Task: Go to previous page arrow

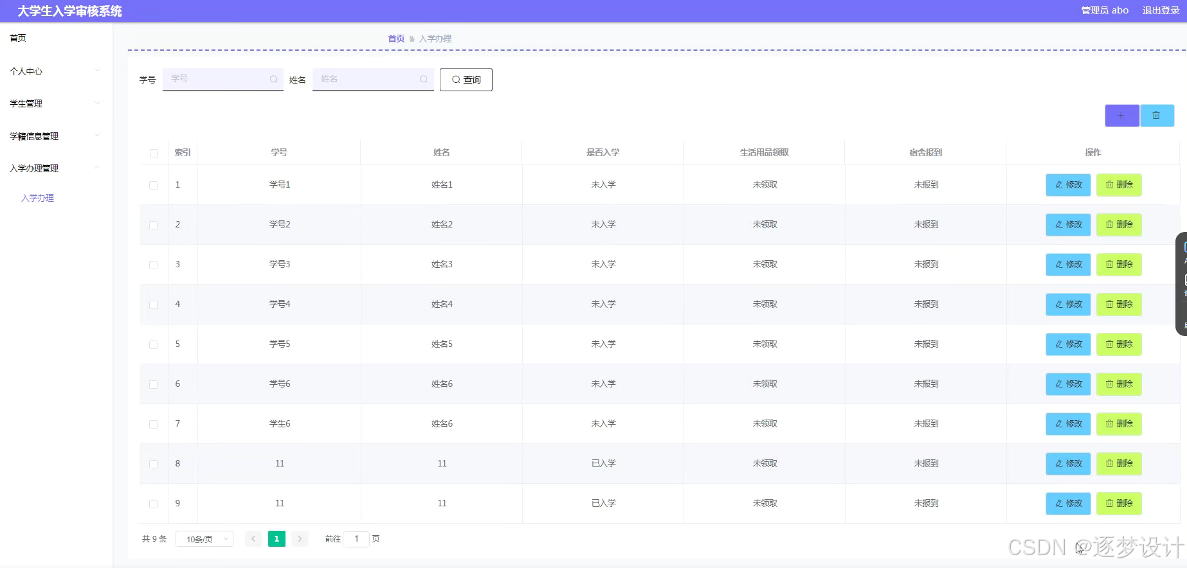Action: click(x=253, y=539)
